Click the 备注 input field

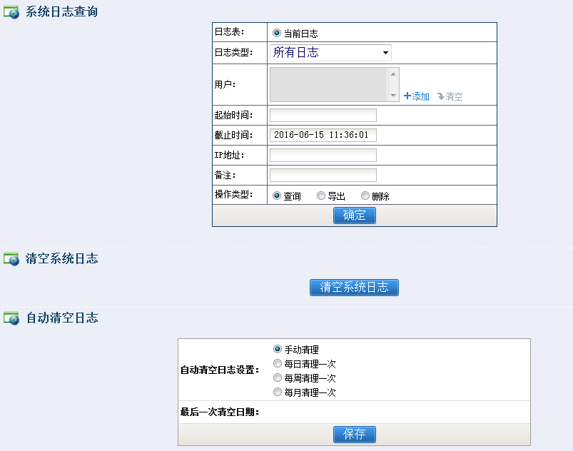323,175
